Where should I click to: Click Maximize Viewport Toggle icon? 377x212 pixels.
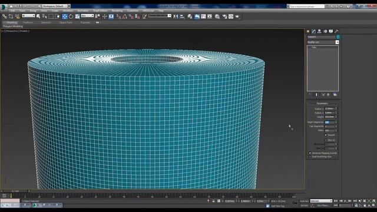tap(374, 206)
